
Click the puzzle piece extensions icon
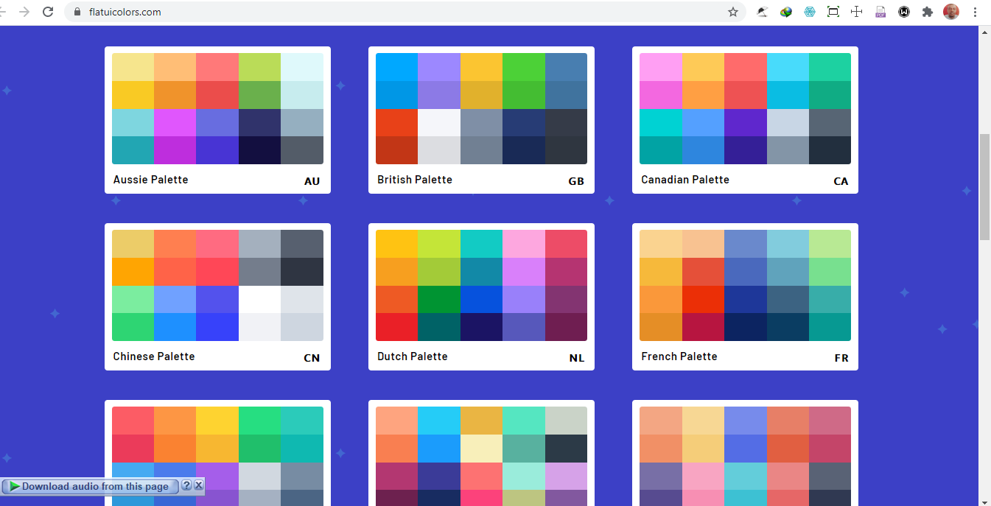(x=928, y=12)
